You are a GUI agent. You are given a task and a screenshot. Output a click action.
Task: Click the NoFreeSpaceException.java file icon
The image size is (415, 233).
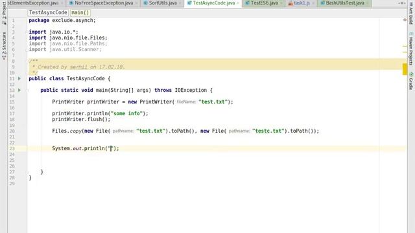[x=71, y=3]
